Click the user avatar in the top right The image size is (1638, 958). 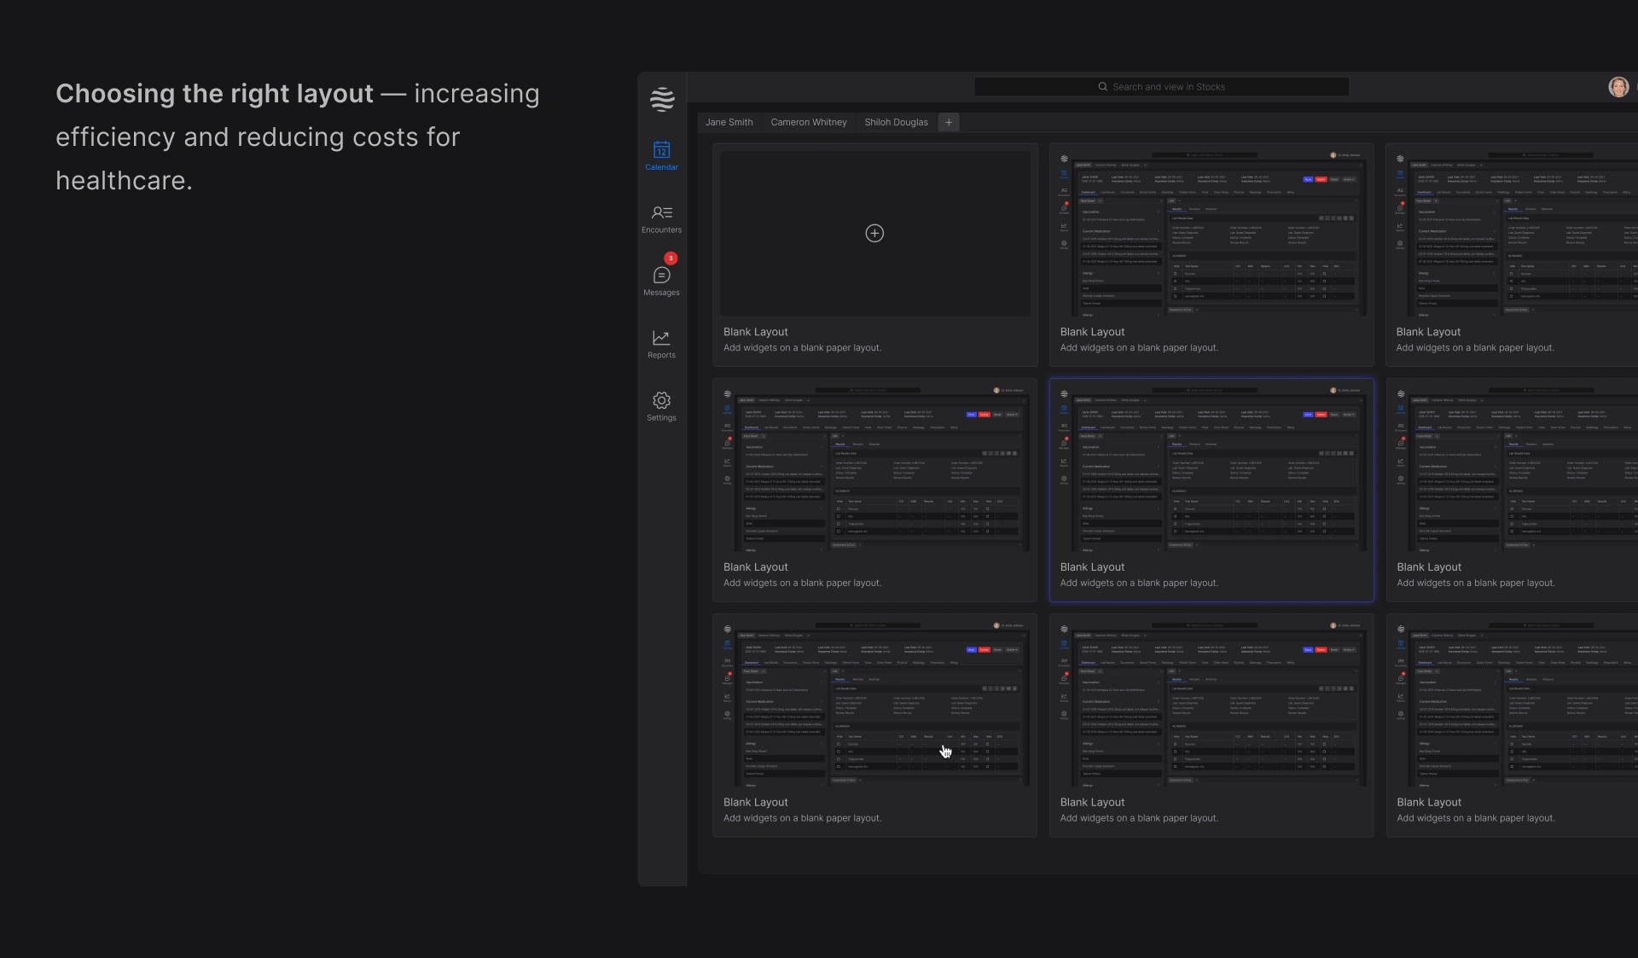coord(1618,87)
